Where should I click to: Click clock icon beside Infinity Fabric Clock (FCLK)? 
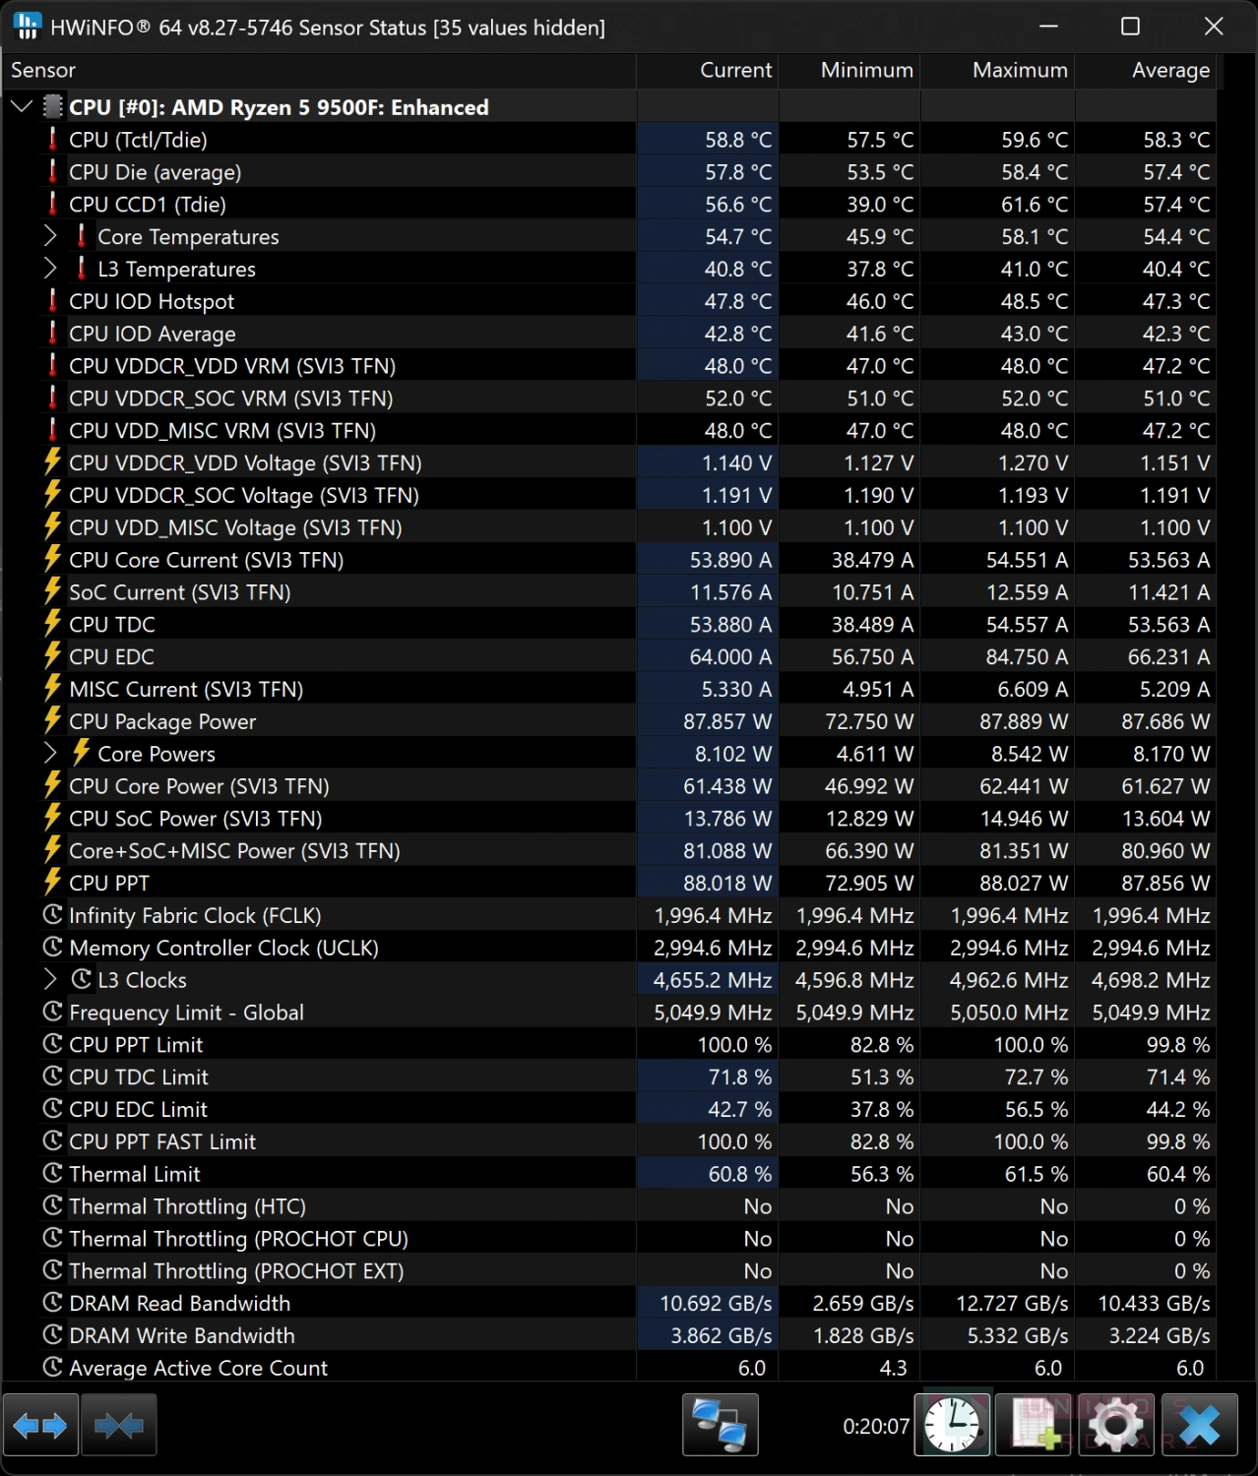pyautogui.click(x=53, y=915)
